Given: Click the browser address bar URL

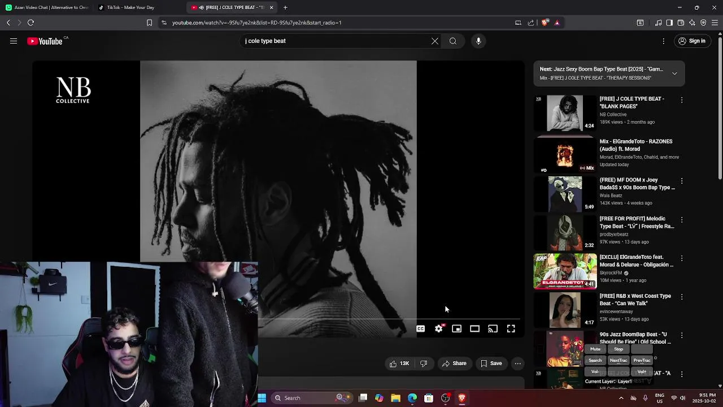Looking at the screenshot, I should [x=257, y=23].
